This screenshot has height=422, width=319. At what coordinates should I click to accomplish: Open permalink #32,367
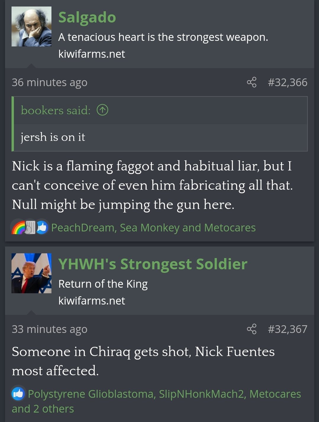coord(287,329)
